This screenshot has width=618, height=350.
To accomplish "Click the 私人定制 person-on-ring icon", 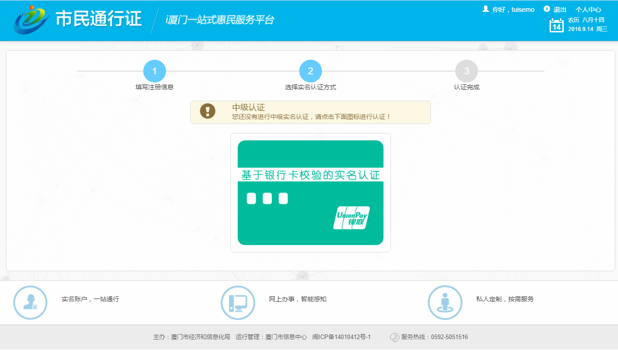I will point(445,303).
